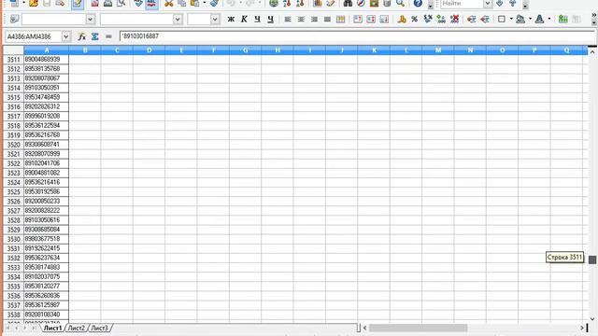This screenshot has width=598, height=336.
Task: Open the Zoom magnifying glass icon
Action: tap(400, 4)
